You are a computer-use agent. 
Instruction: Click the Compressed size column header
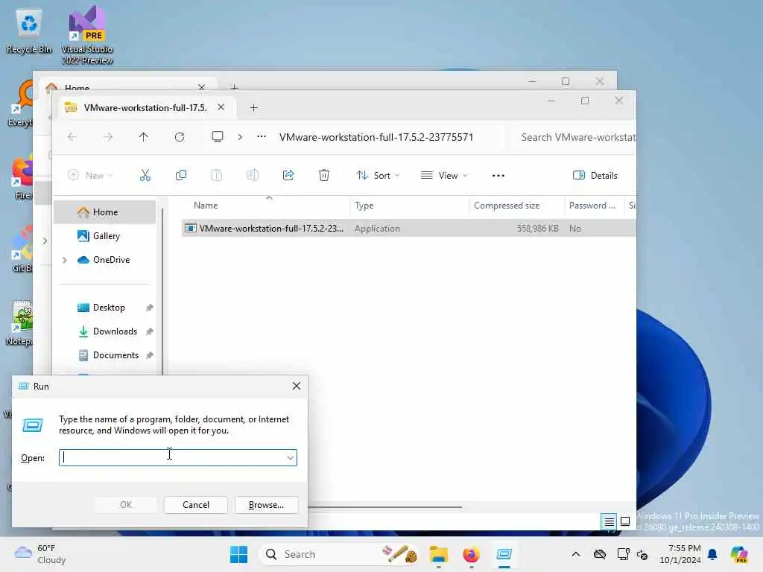click(x=517, y=206)
